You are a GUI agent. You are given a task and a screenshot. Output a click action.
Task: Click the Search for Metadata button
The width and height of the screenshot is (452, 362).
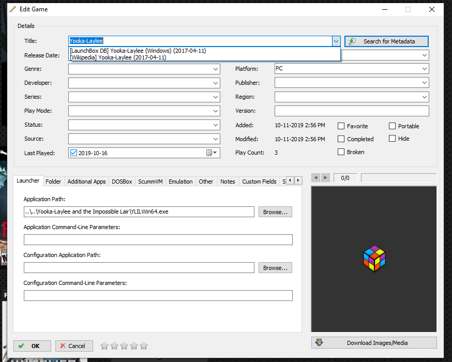tap(386, 41)
